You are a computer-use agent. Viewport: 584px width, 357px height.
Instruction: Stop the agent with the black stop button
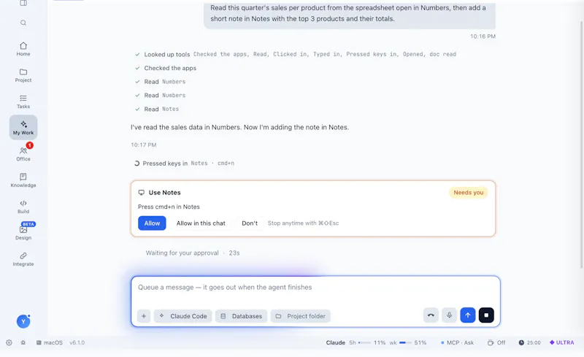point(486,315)
